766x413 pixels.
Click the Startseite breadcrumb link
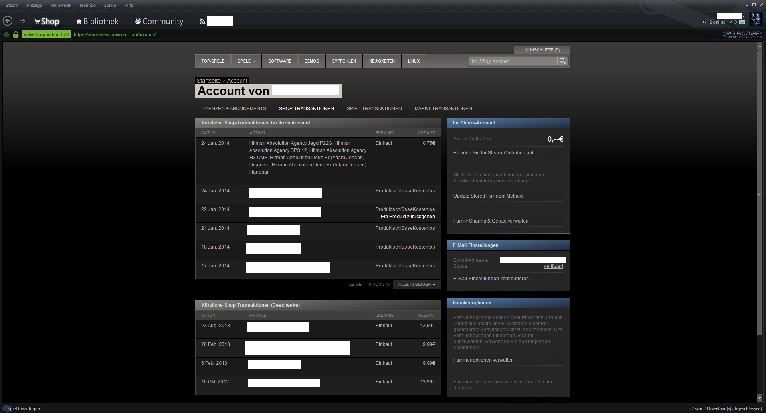click(208, 81)
